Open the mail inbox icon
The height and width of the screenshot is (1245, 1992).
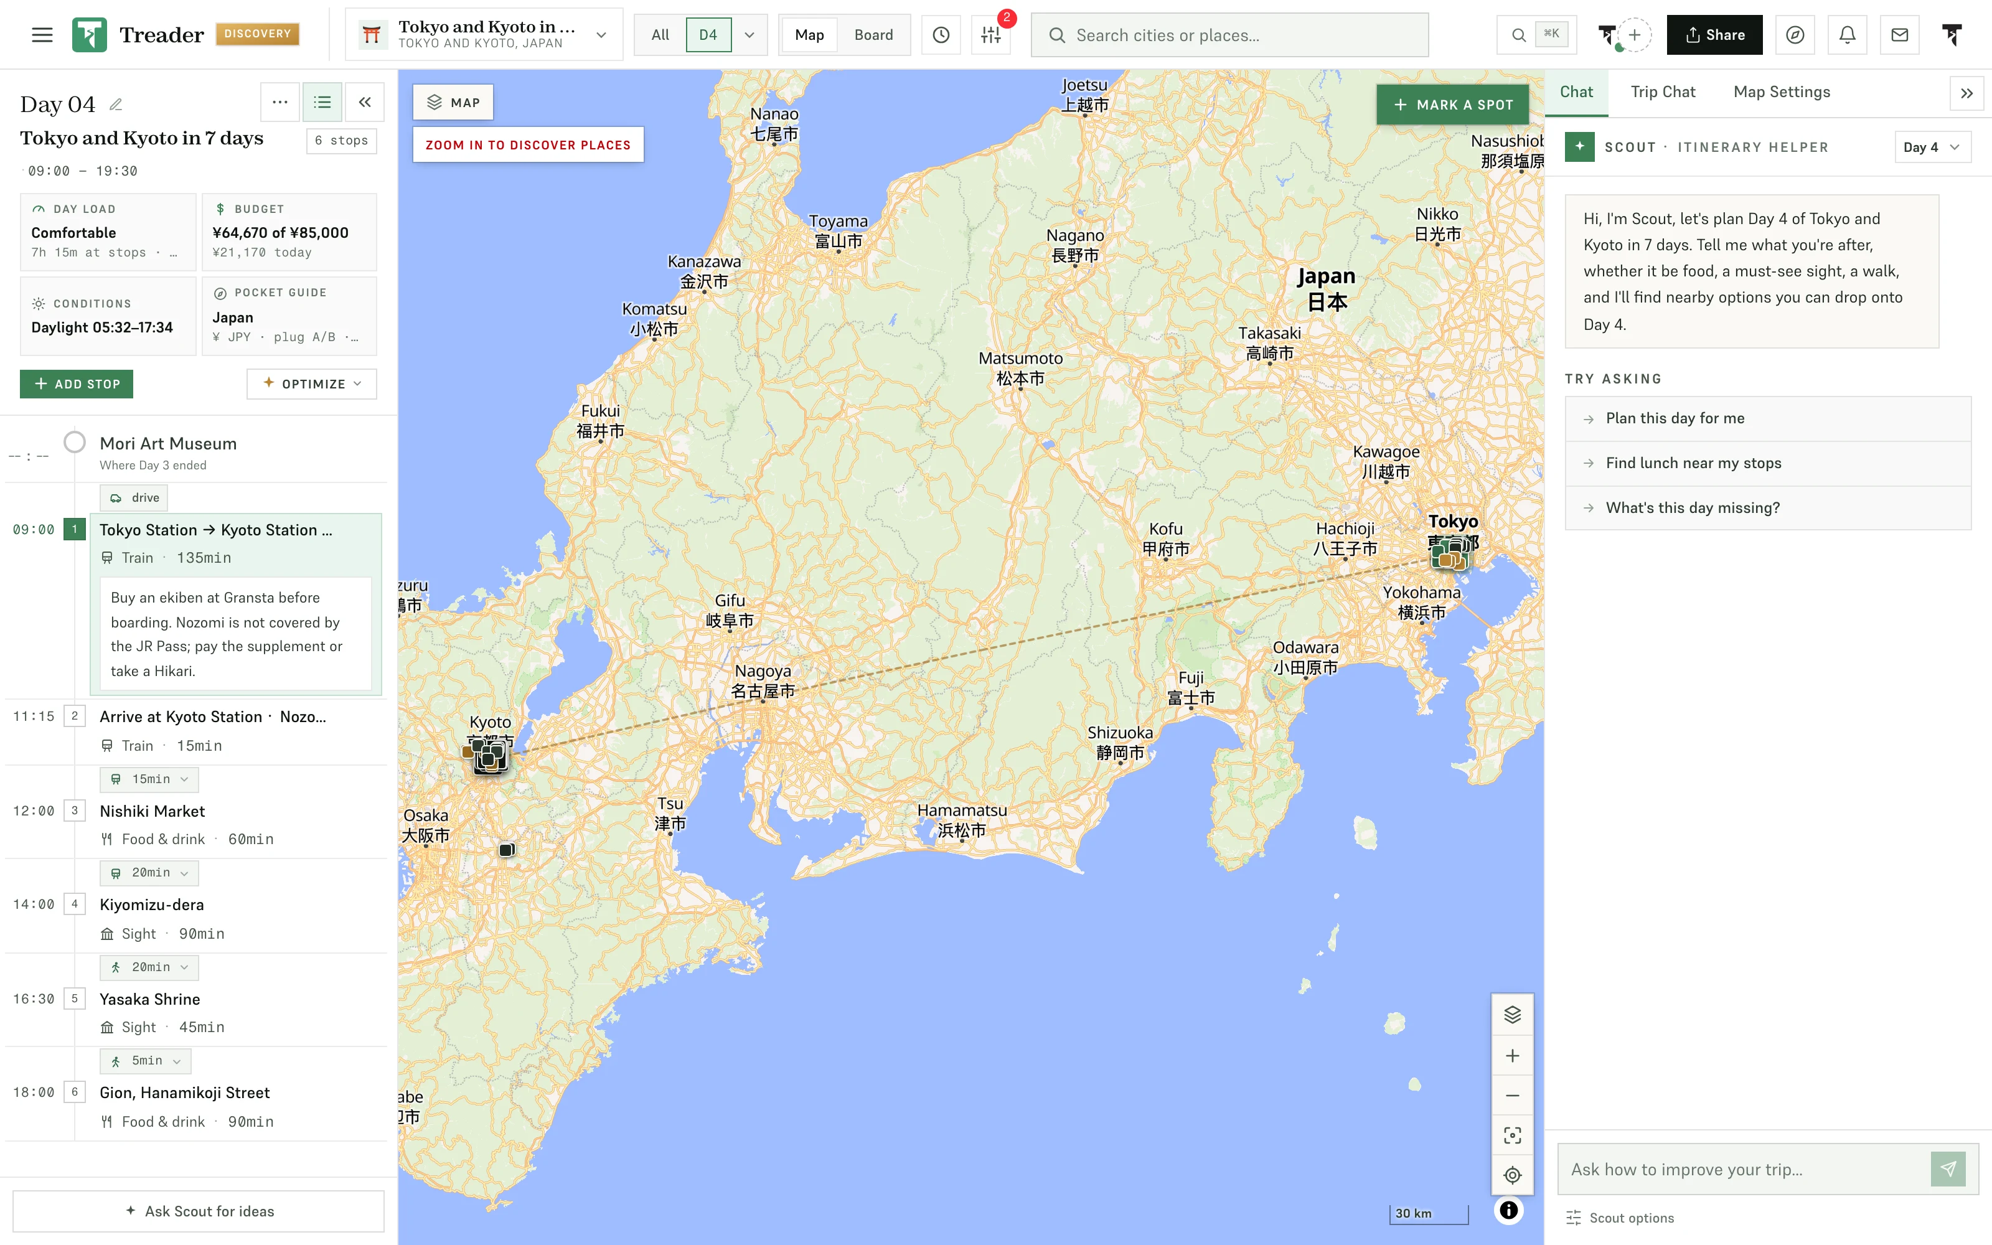pyautogui.click(x=1900, y=35)
